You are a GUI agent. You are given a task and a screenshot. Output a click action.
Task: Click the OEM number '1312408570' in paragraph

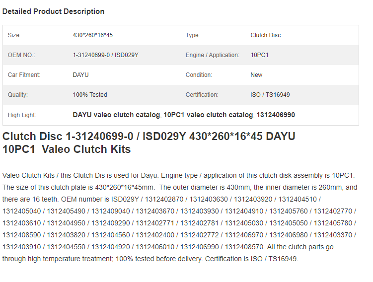click(244, 247)
